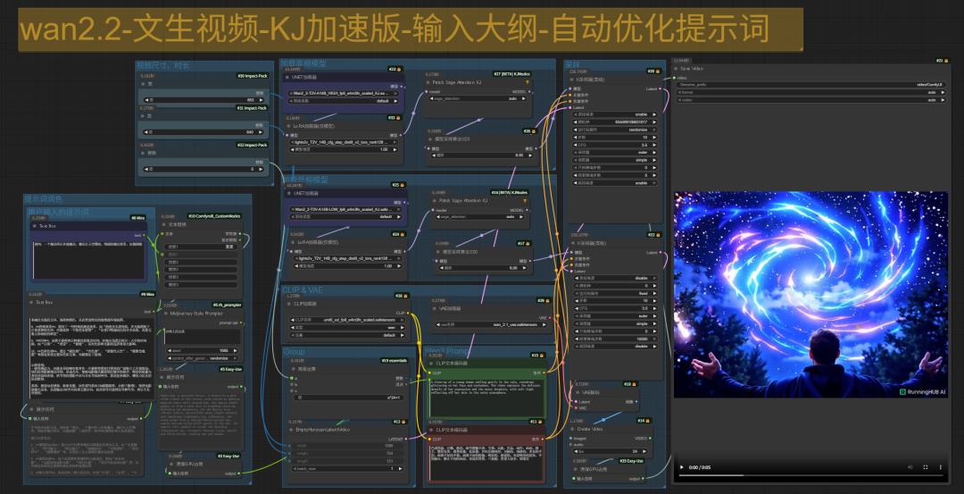This screenshot has width=964, height=494.
Task: Click the #12 badge on EmptyHunyuanLatentVideo node
Action: coord(400,422)
